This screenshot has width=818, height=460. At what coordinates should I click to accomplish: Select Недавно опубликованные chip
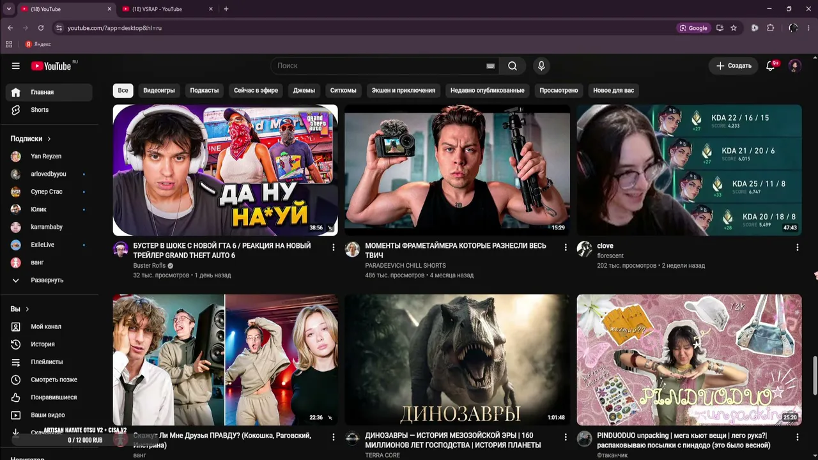488,91
